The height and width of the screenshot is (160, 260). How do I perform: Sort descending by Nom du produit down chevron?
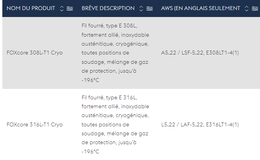62,10
